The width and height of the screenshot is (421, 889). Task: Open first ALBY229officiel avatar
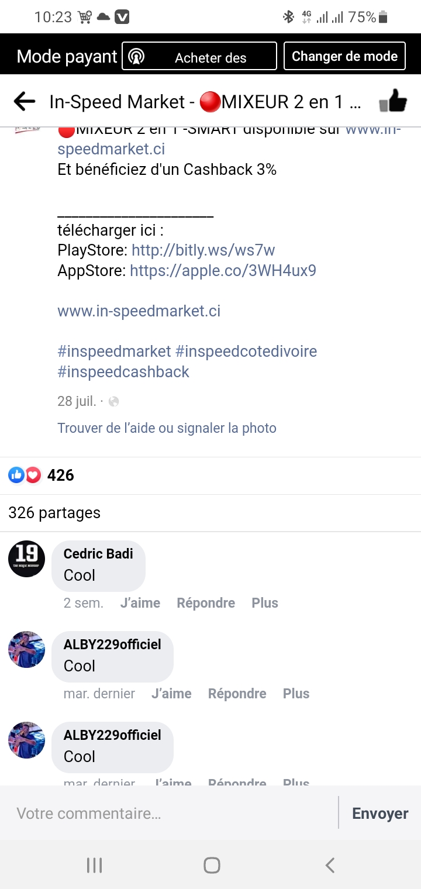[26, 649]
